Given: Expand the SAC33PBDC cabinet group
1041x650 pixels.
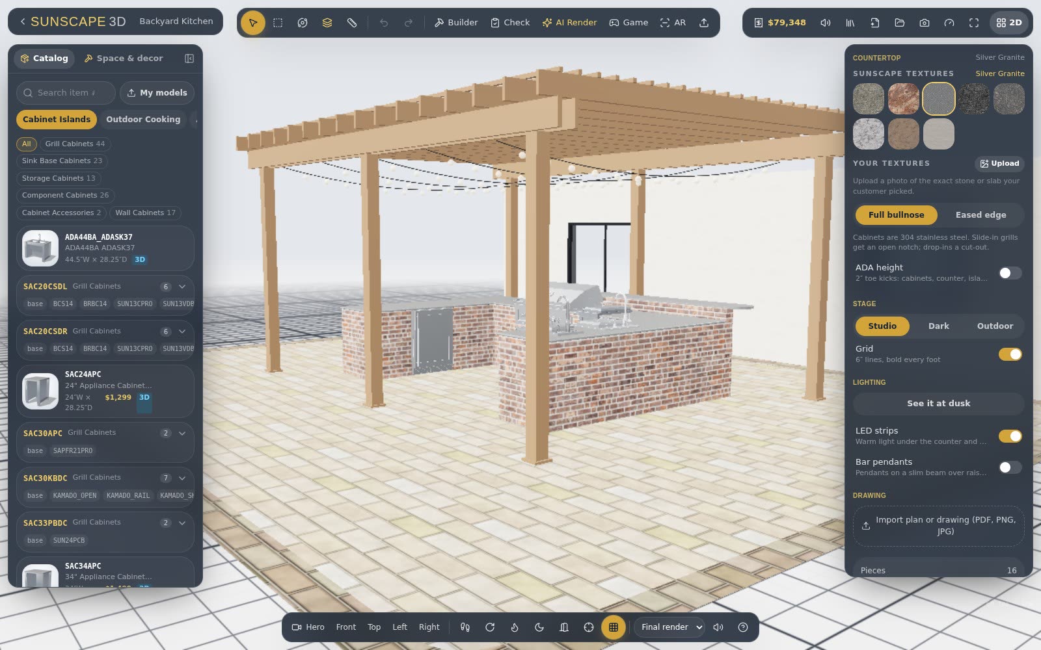Looking at the screenshot, I should point(182,523).
